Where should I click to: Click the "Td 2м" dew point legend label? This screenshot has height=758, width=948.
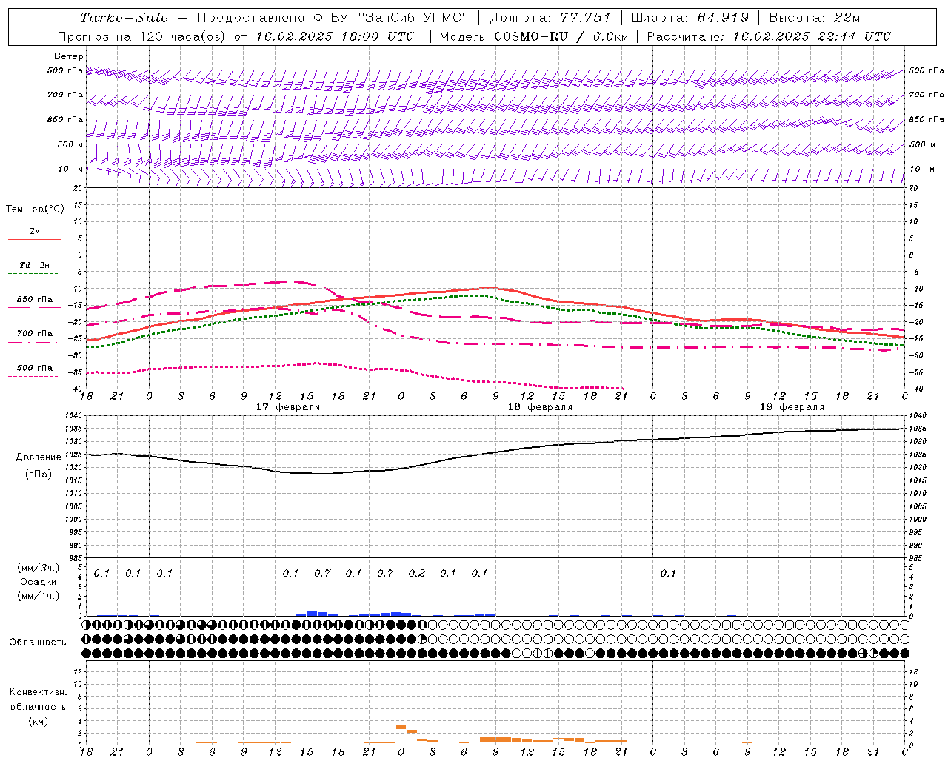35,265
